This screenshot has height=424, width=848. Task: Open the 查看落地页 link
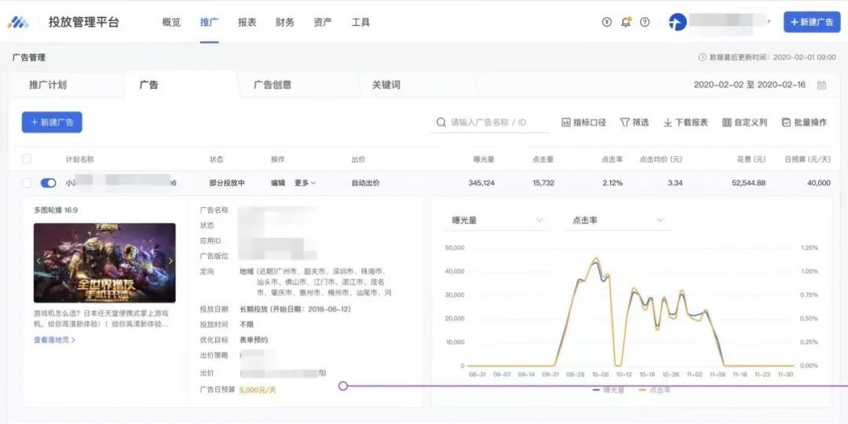[54, 340]
